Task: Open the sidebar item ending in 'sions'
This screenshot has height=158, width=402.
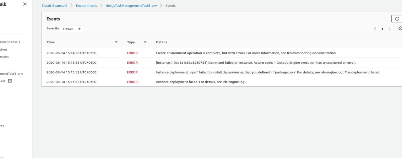Action: [x=4, y=49]
